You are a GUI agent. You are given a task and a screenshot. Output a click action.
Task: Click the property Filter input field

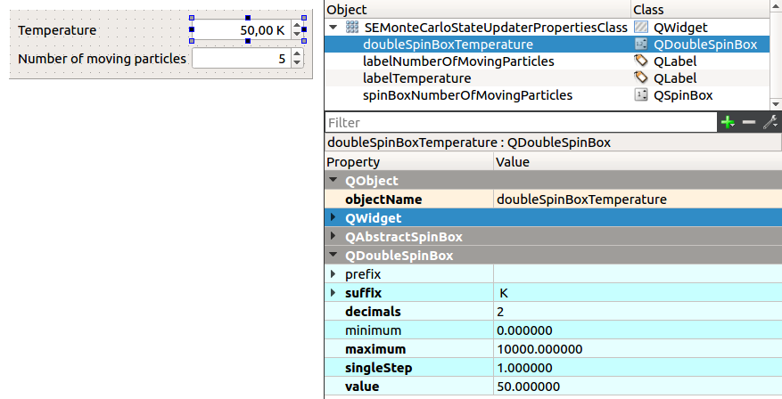point(520,123)
